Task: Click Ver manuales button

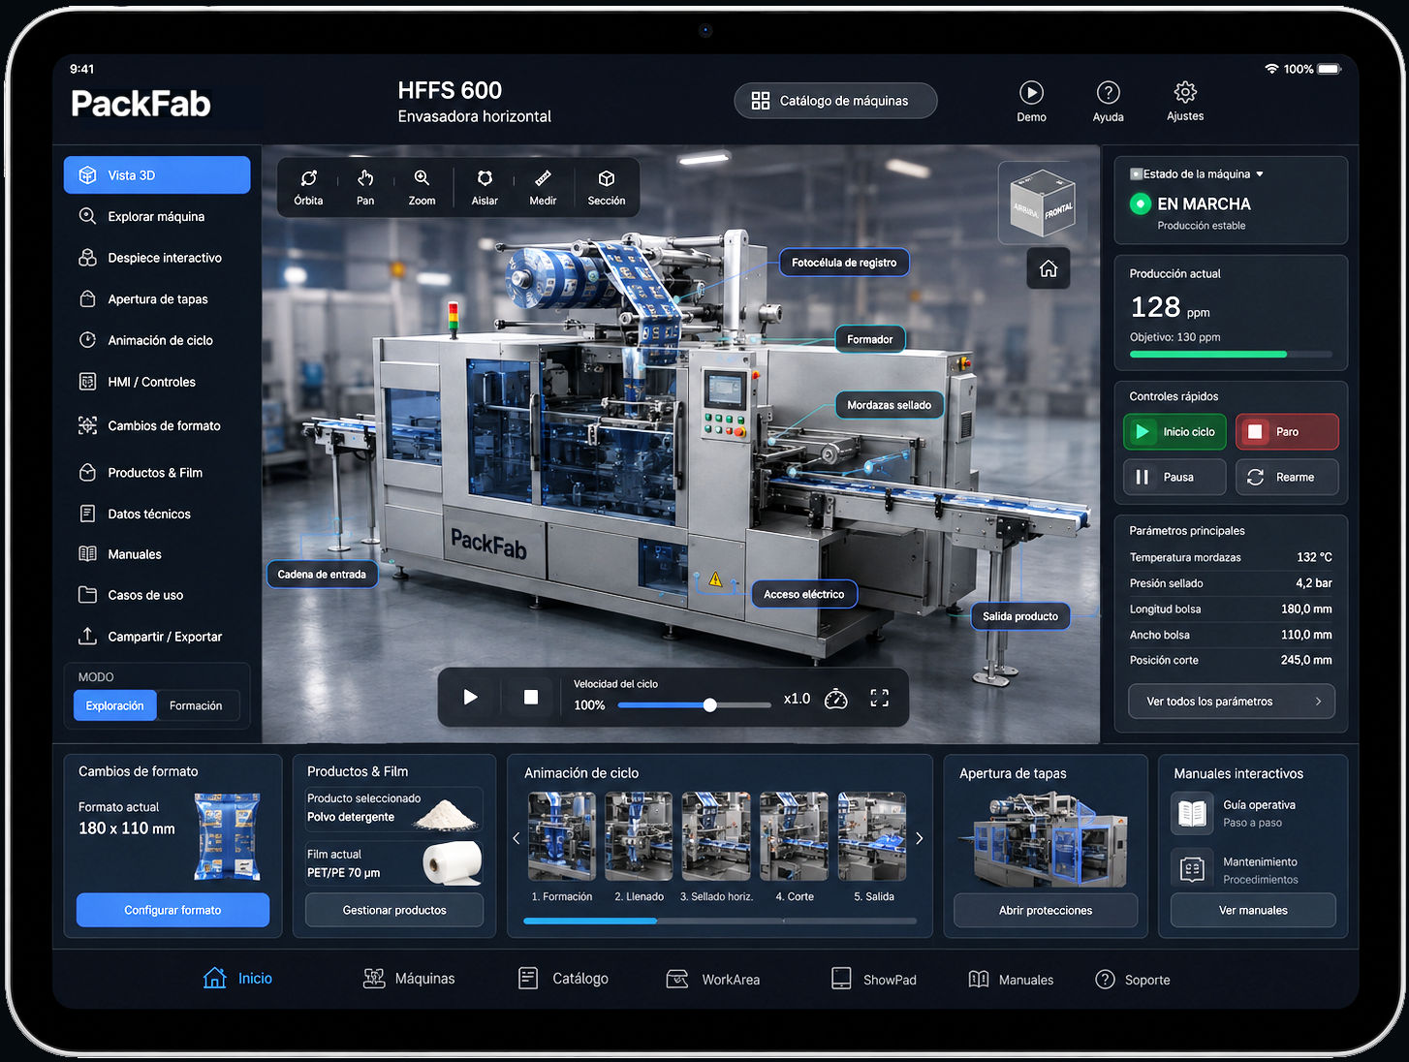Action: (x=1253, y=910)
